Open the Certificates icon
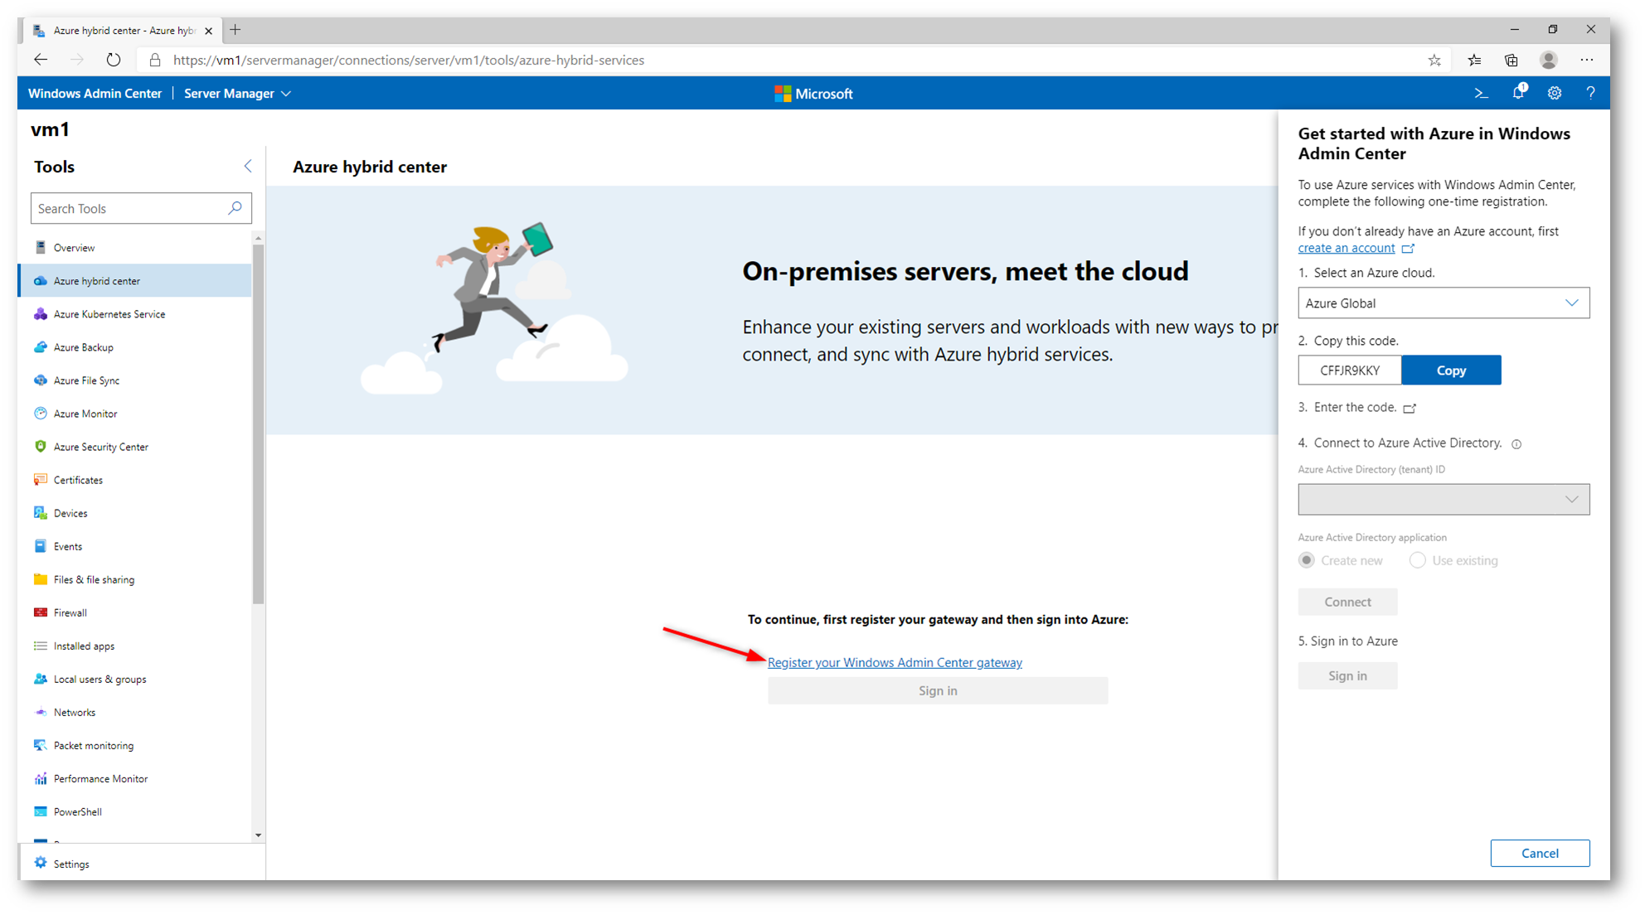1645x915 pixels. pos(41,479)
